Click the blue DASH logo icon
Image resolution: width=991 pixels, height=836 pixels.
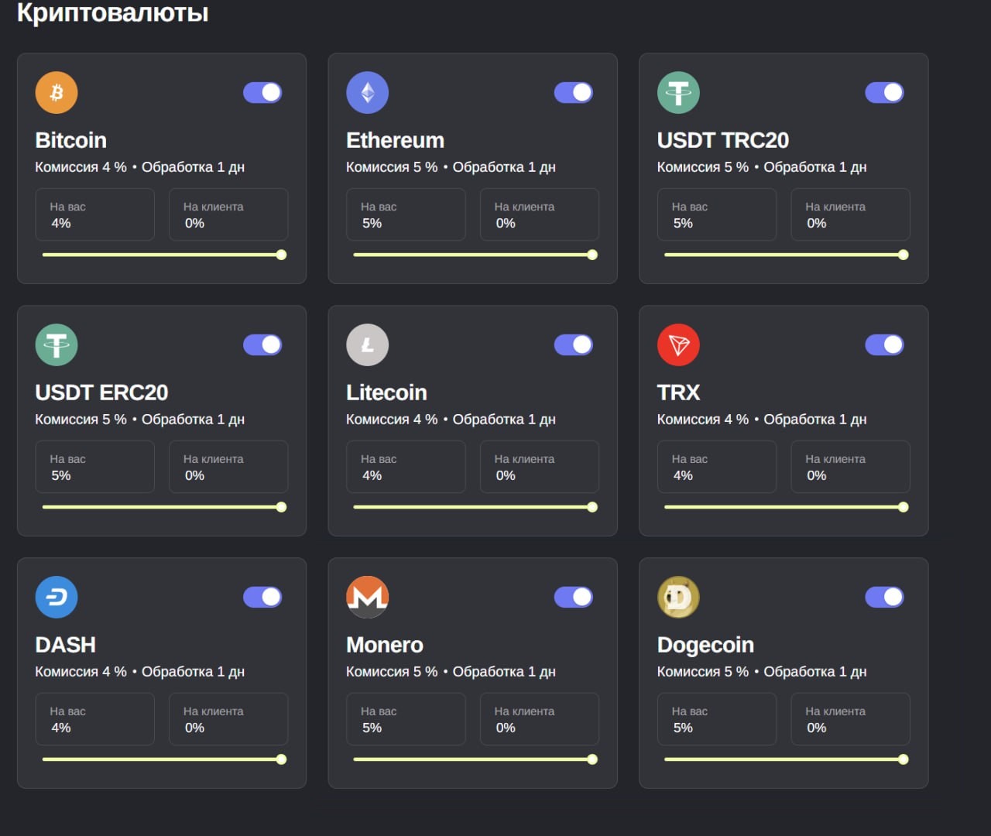57,598
